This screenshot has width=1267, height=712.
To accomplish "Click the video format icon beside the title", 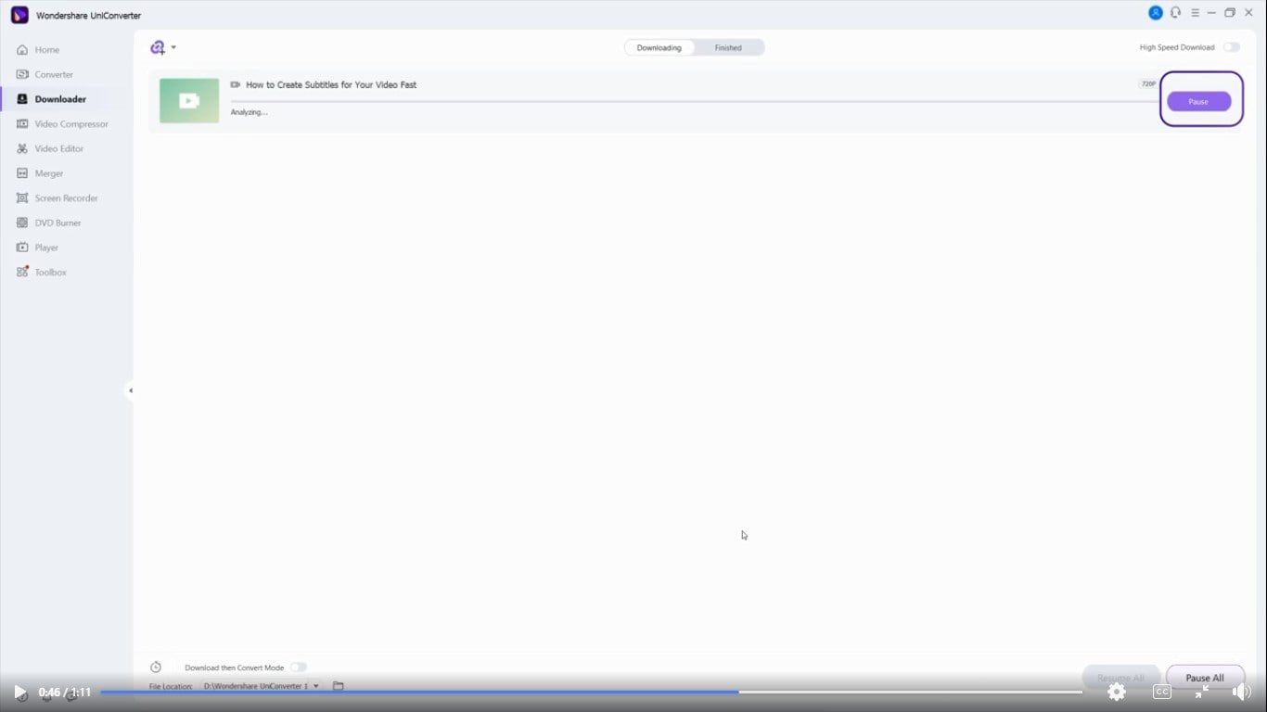I will pos(236,84).
